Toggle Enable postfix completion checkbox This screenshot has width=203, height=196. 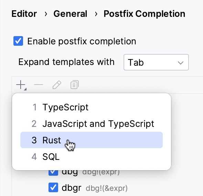pos(18,41)
